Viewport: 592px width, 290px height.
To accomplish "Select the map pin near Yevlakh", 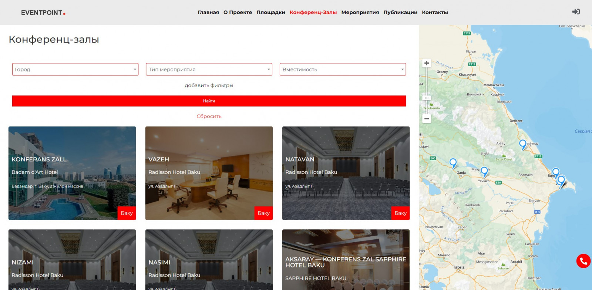I will [484, 172].
